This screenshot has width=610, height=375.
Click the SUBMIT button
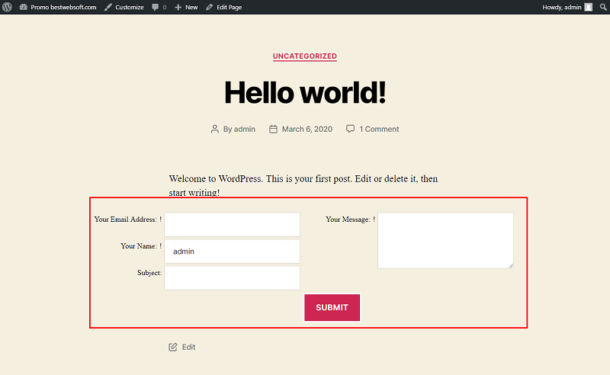[x=332, y=308]
